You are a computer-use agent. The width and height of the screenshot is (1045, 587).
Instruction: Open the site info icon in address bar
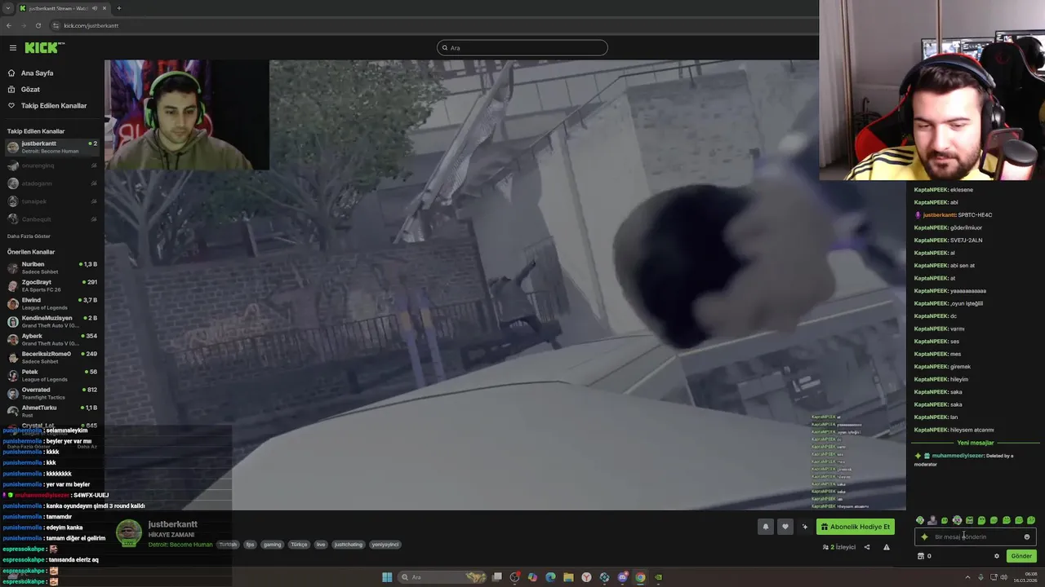[56, 25]
